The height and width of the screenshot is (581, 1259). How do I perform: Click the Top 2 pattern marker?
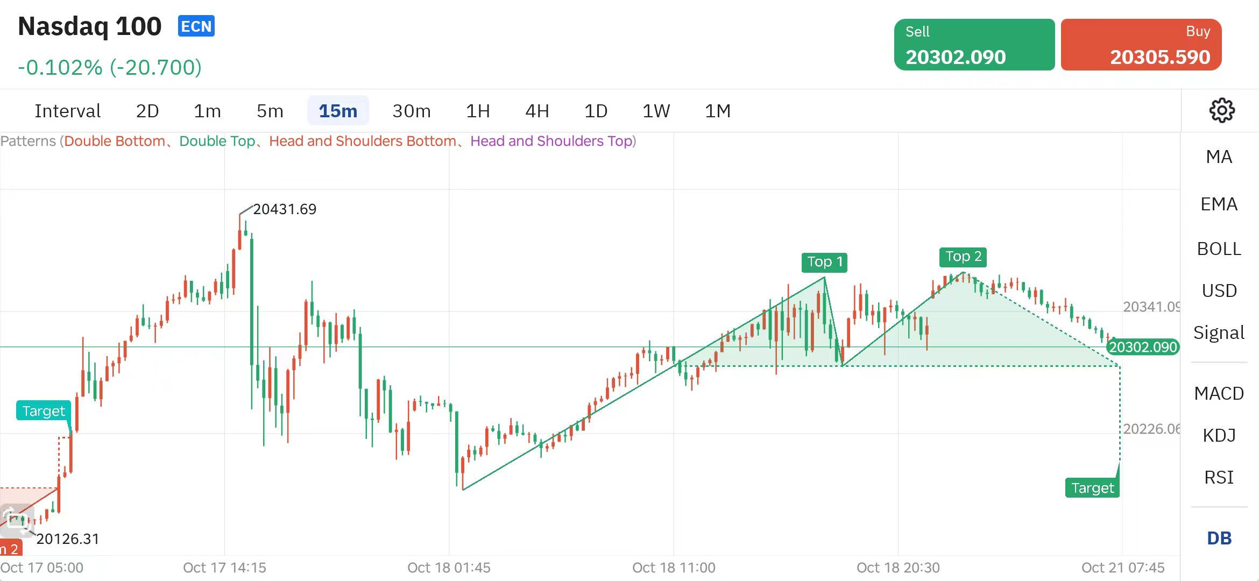(963, 257)
